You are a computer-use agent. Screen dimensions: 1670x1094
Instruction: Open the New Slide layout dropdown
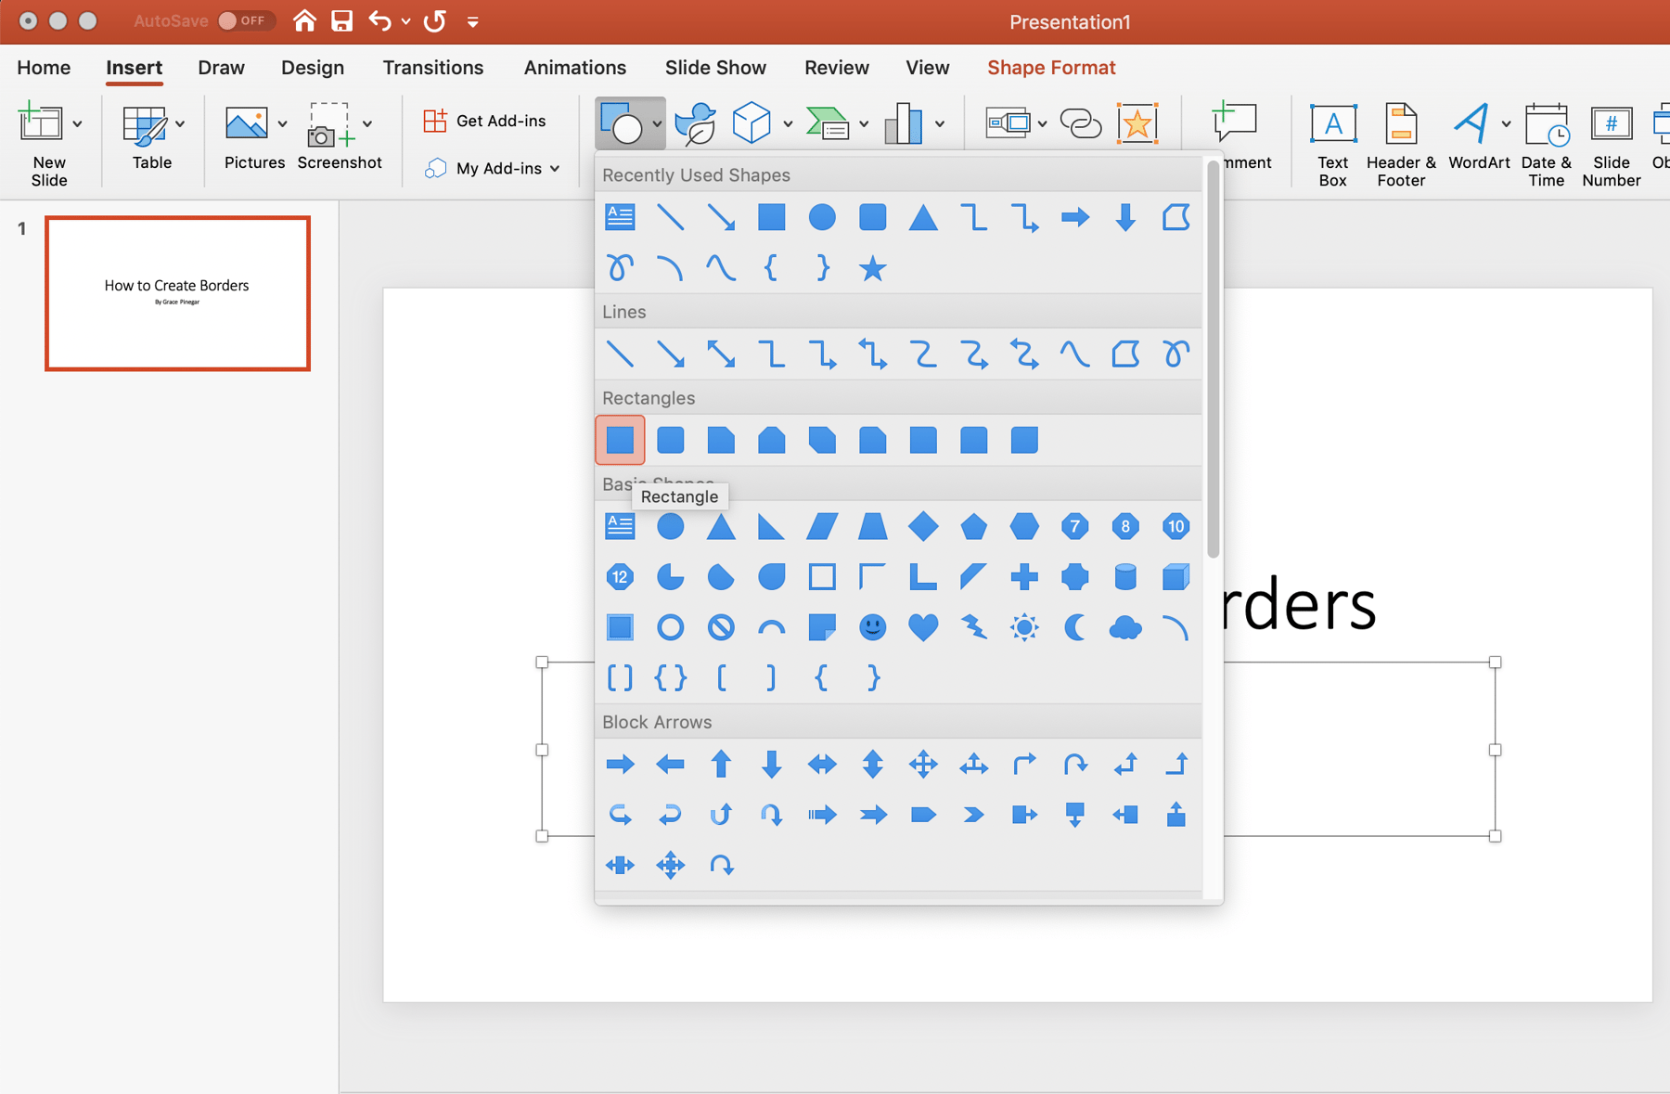(x=77, y=122)
